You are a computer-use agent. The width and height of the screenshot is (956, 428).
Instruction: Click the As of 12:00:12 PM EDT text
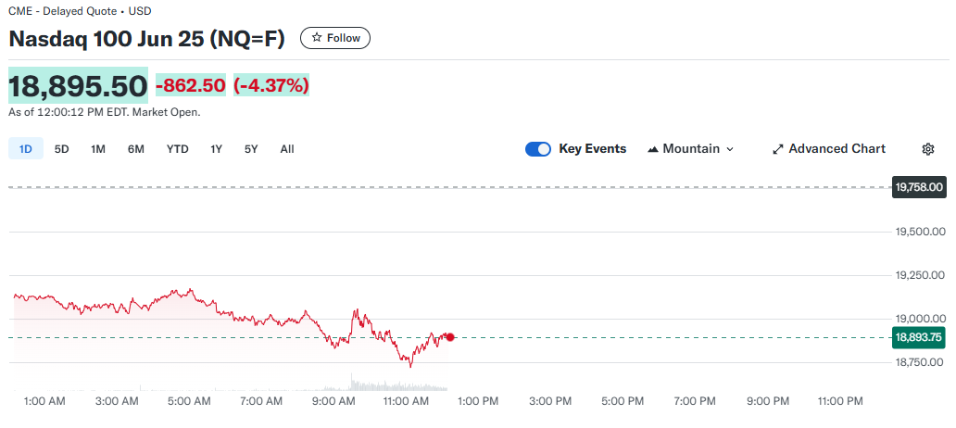pos(105,112)
